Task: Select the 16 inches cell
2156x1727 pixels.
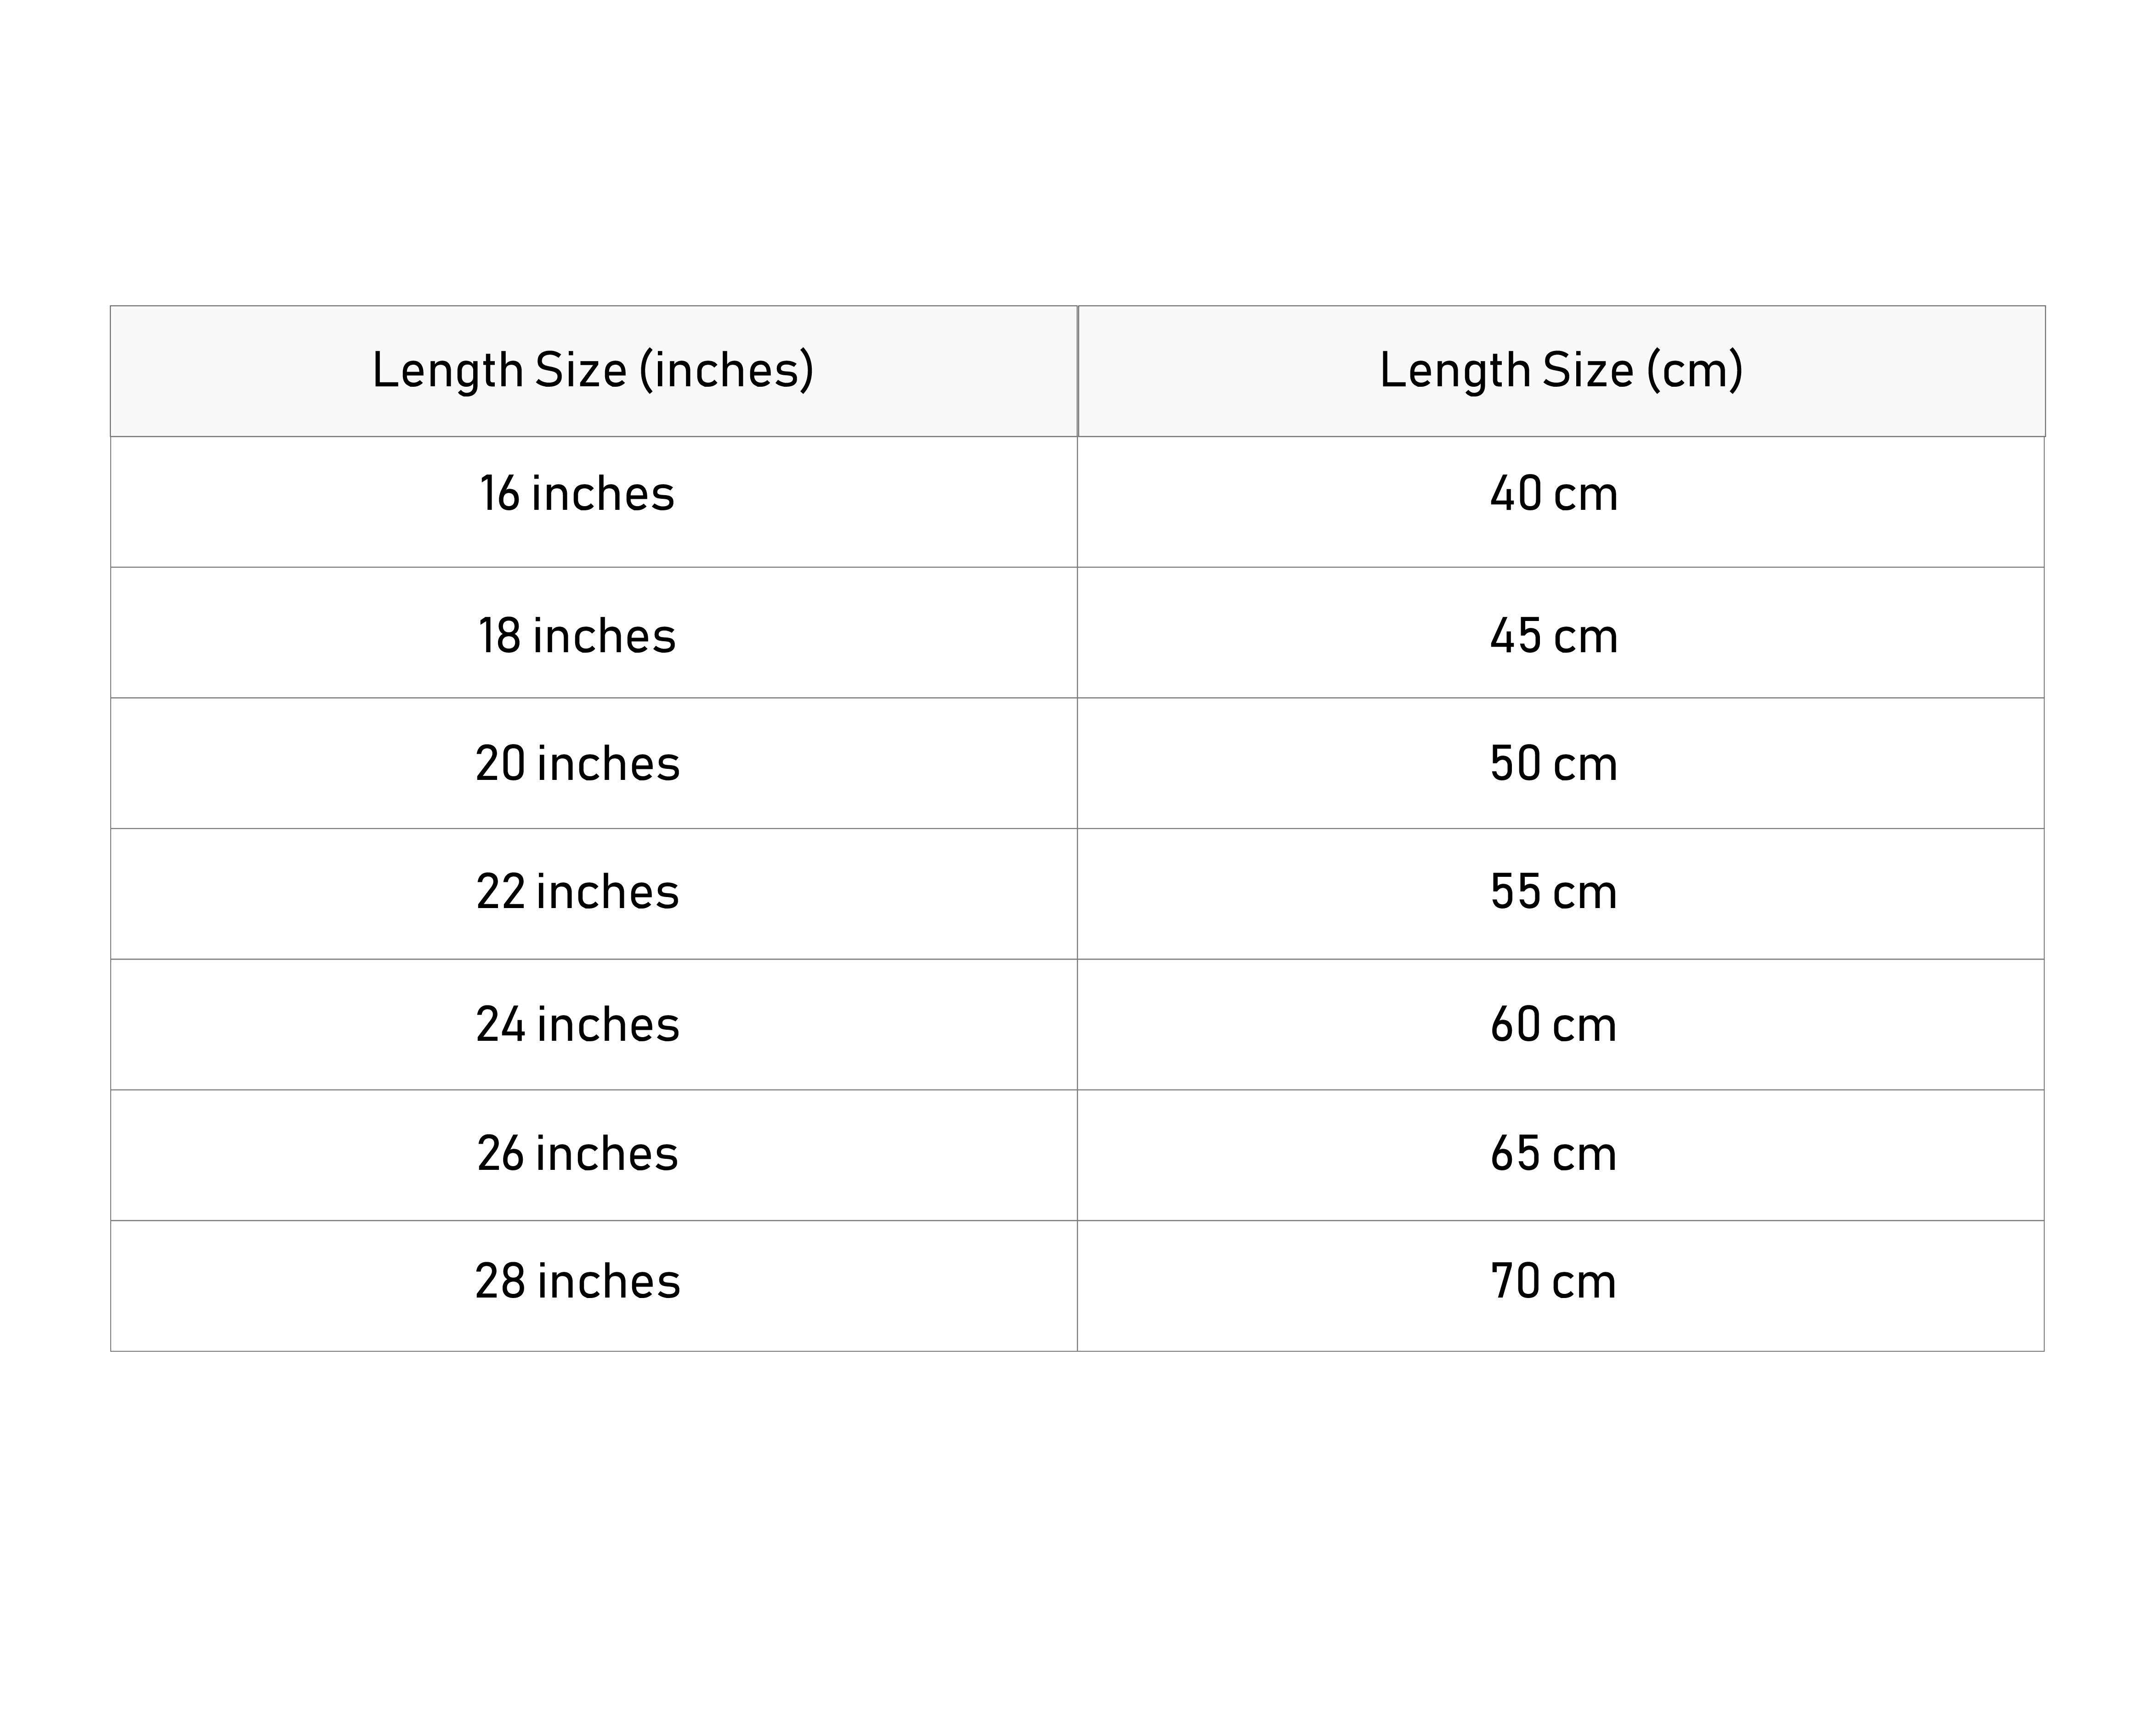Action: pyautogui.click(x=594, y=502)
